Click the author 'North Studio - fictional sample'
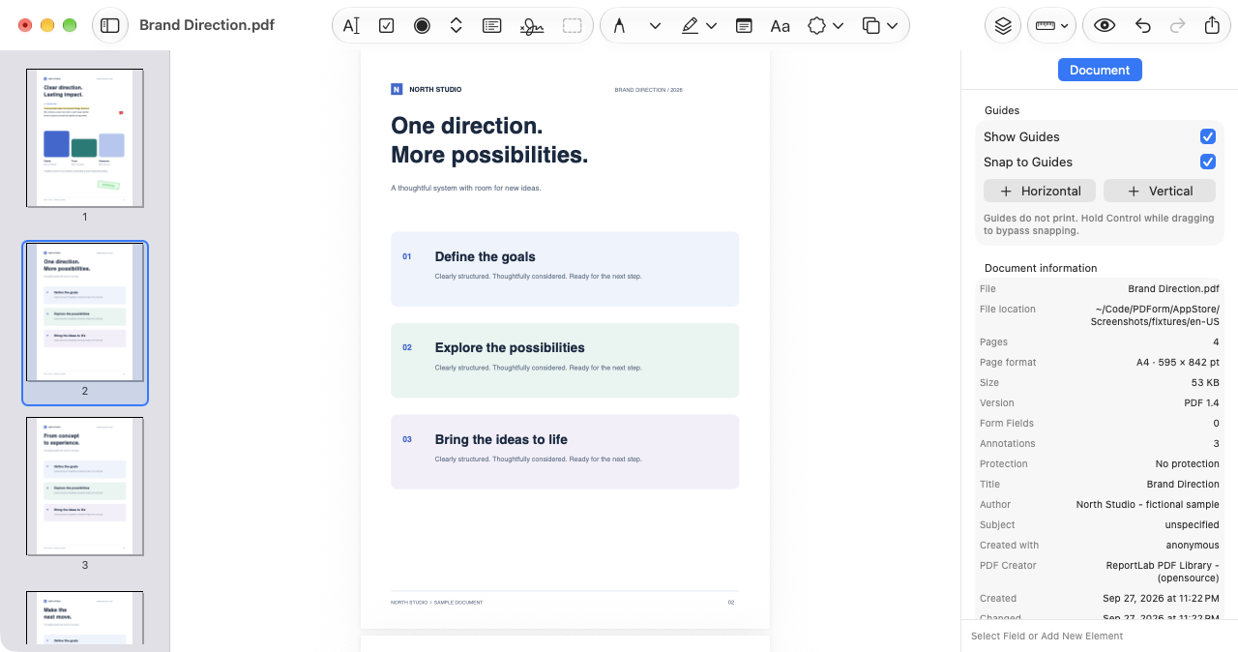This screenshot has width=1238, height=652. coord(1148,505)
